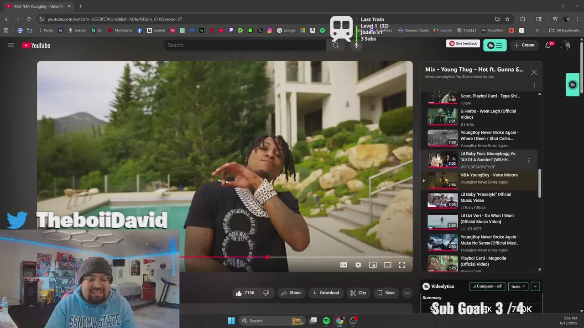Play Lil Uzi Vert Do What I Want

click(x=443, y=221)
